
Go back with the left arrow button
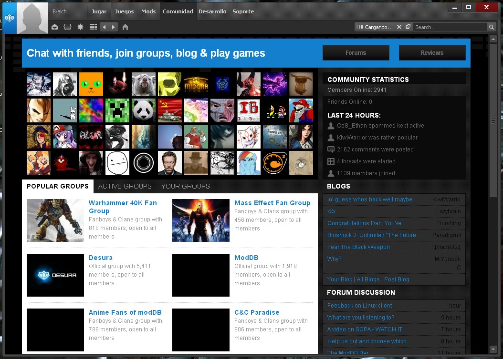104,27
